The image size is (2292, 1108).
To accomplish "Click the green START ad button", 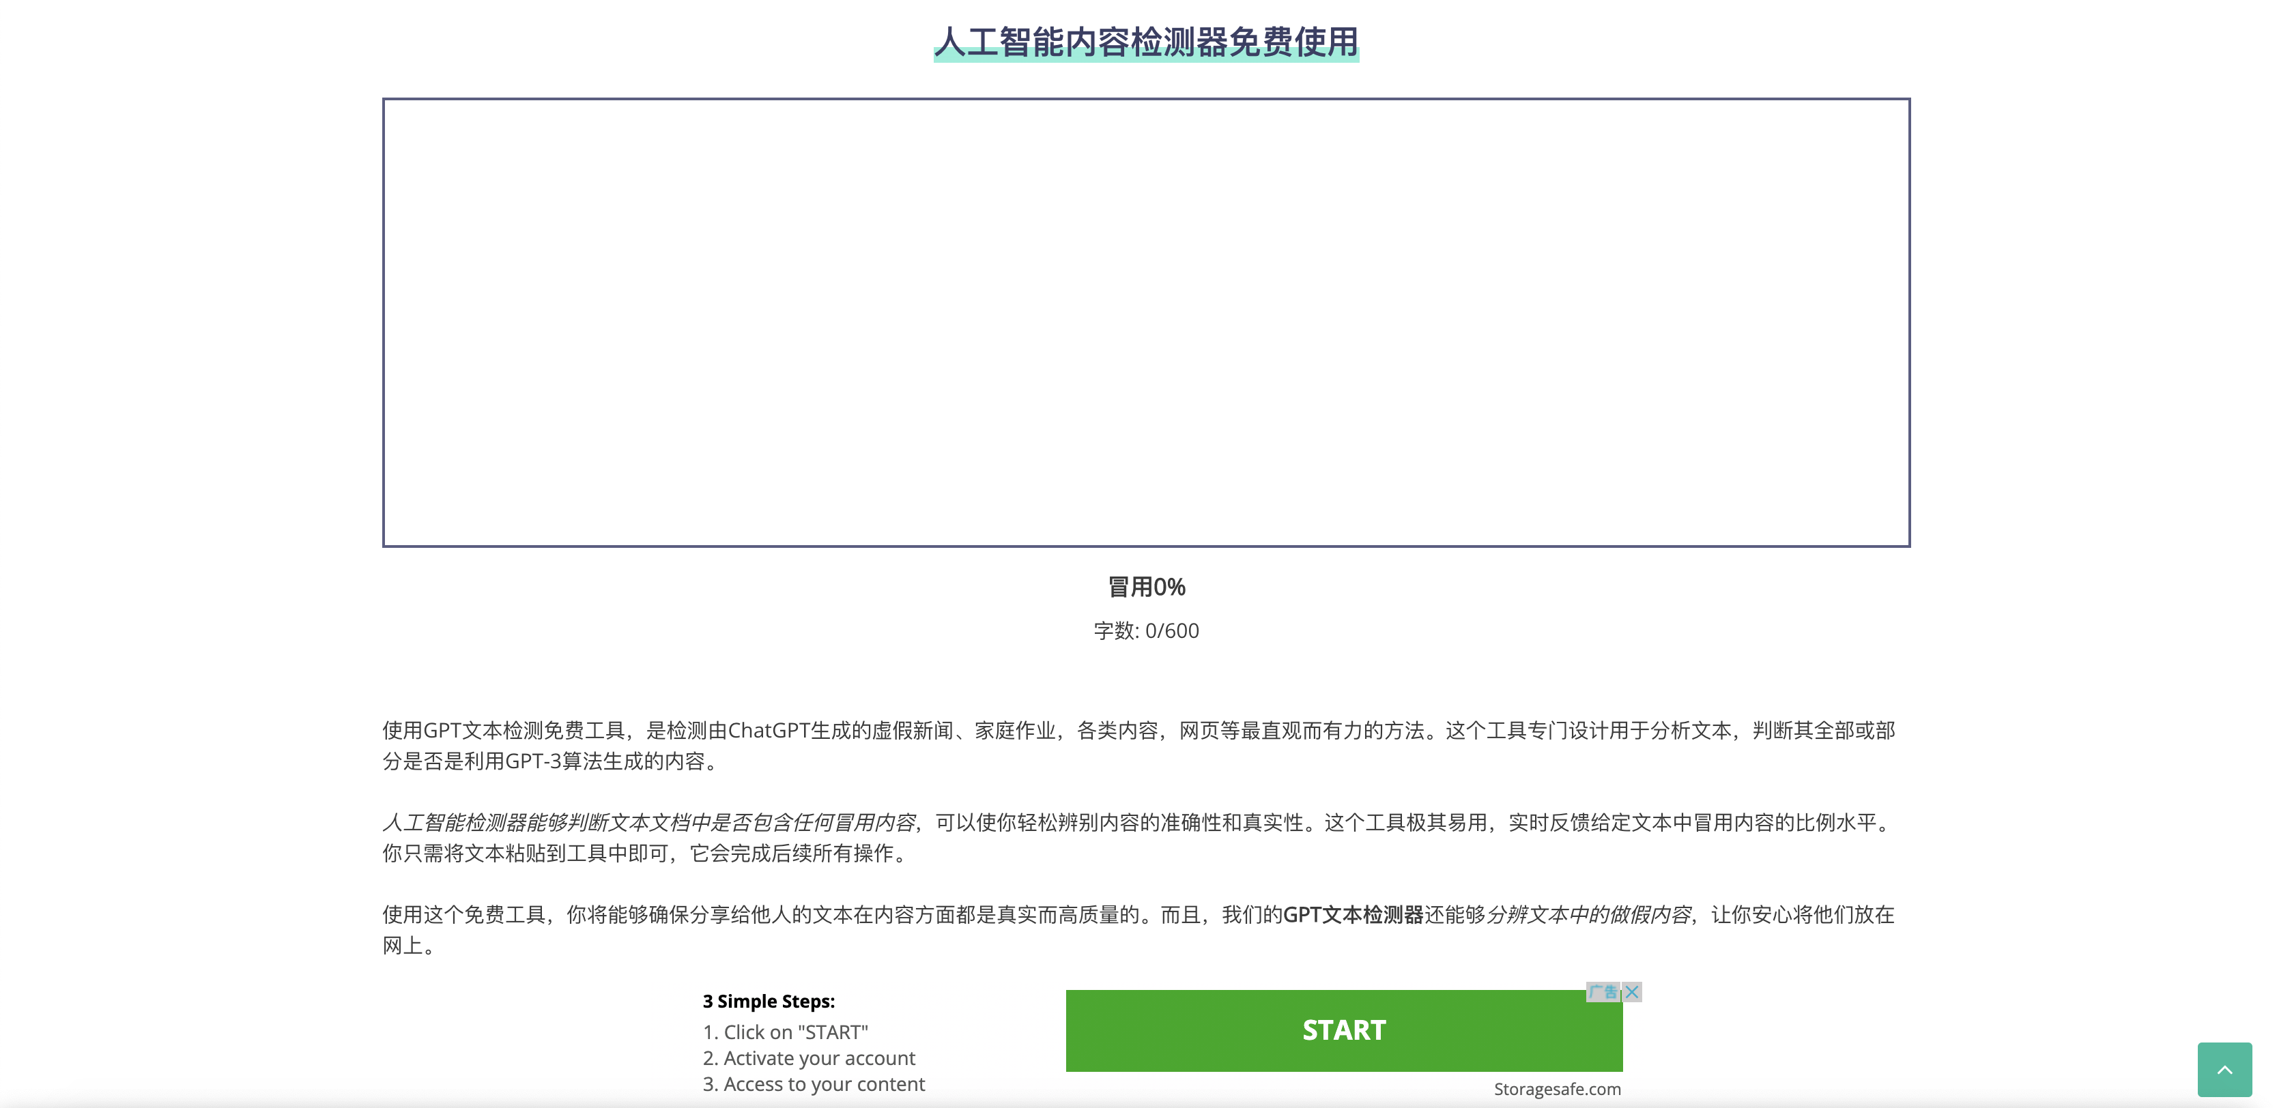I will [1343, 1030].
